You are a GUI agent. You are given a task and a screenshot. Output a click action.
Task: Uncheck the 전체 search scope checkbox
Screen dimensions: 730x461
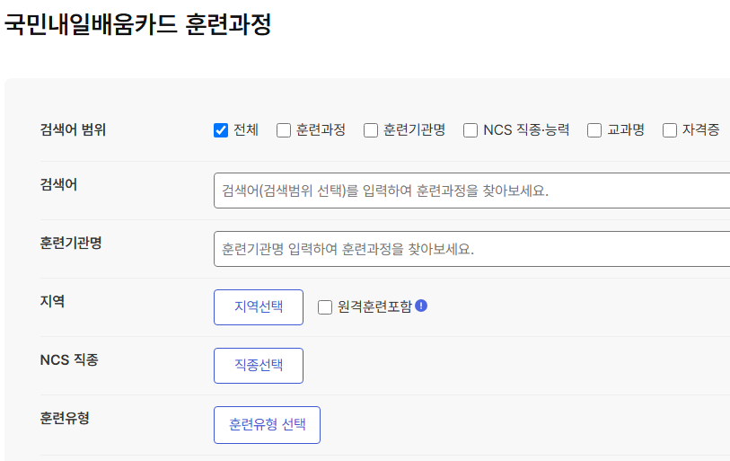coord(221,130)
